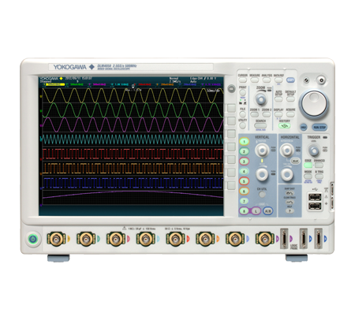Toggle the RUN/STOP acquisition key
Viewport: 355px width, 320px height.
(319, 127)
